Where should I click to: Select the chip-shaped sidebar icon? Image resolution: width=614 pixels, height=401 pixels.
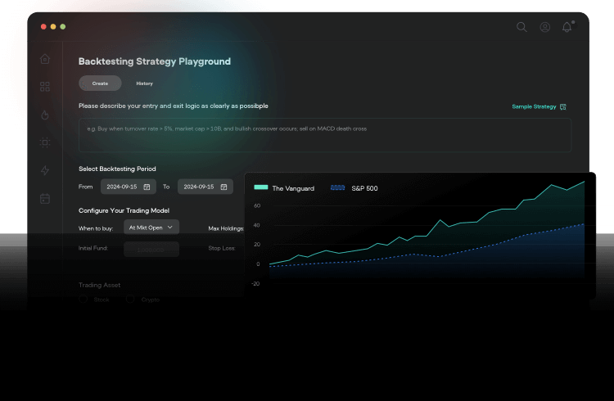pyautogui.click(x=45, y=142)
